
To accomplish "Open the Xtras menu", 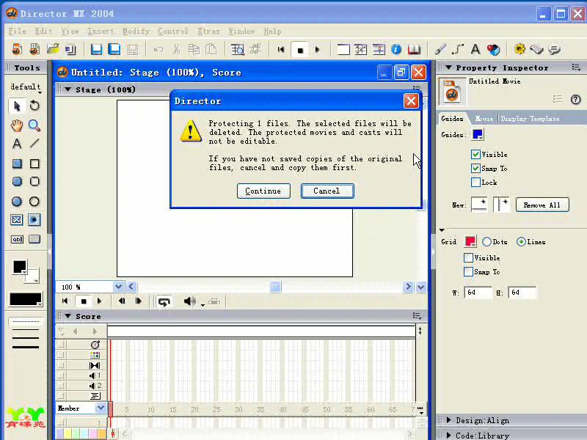I will 208,31.
